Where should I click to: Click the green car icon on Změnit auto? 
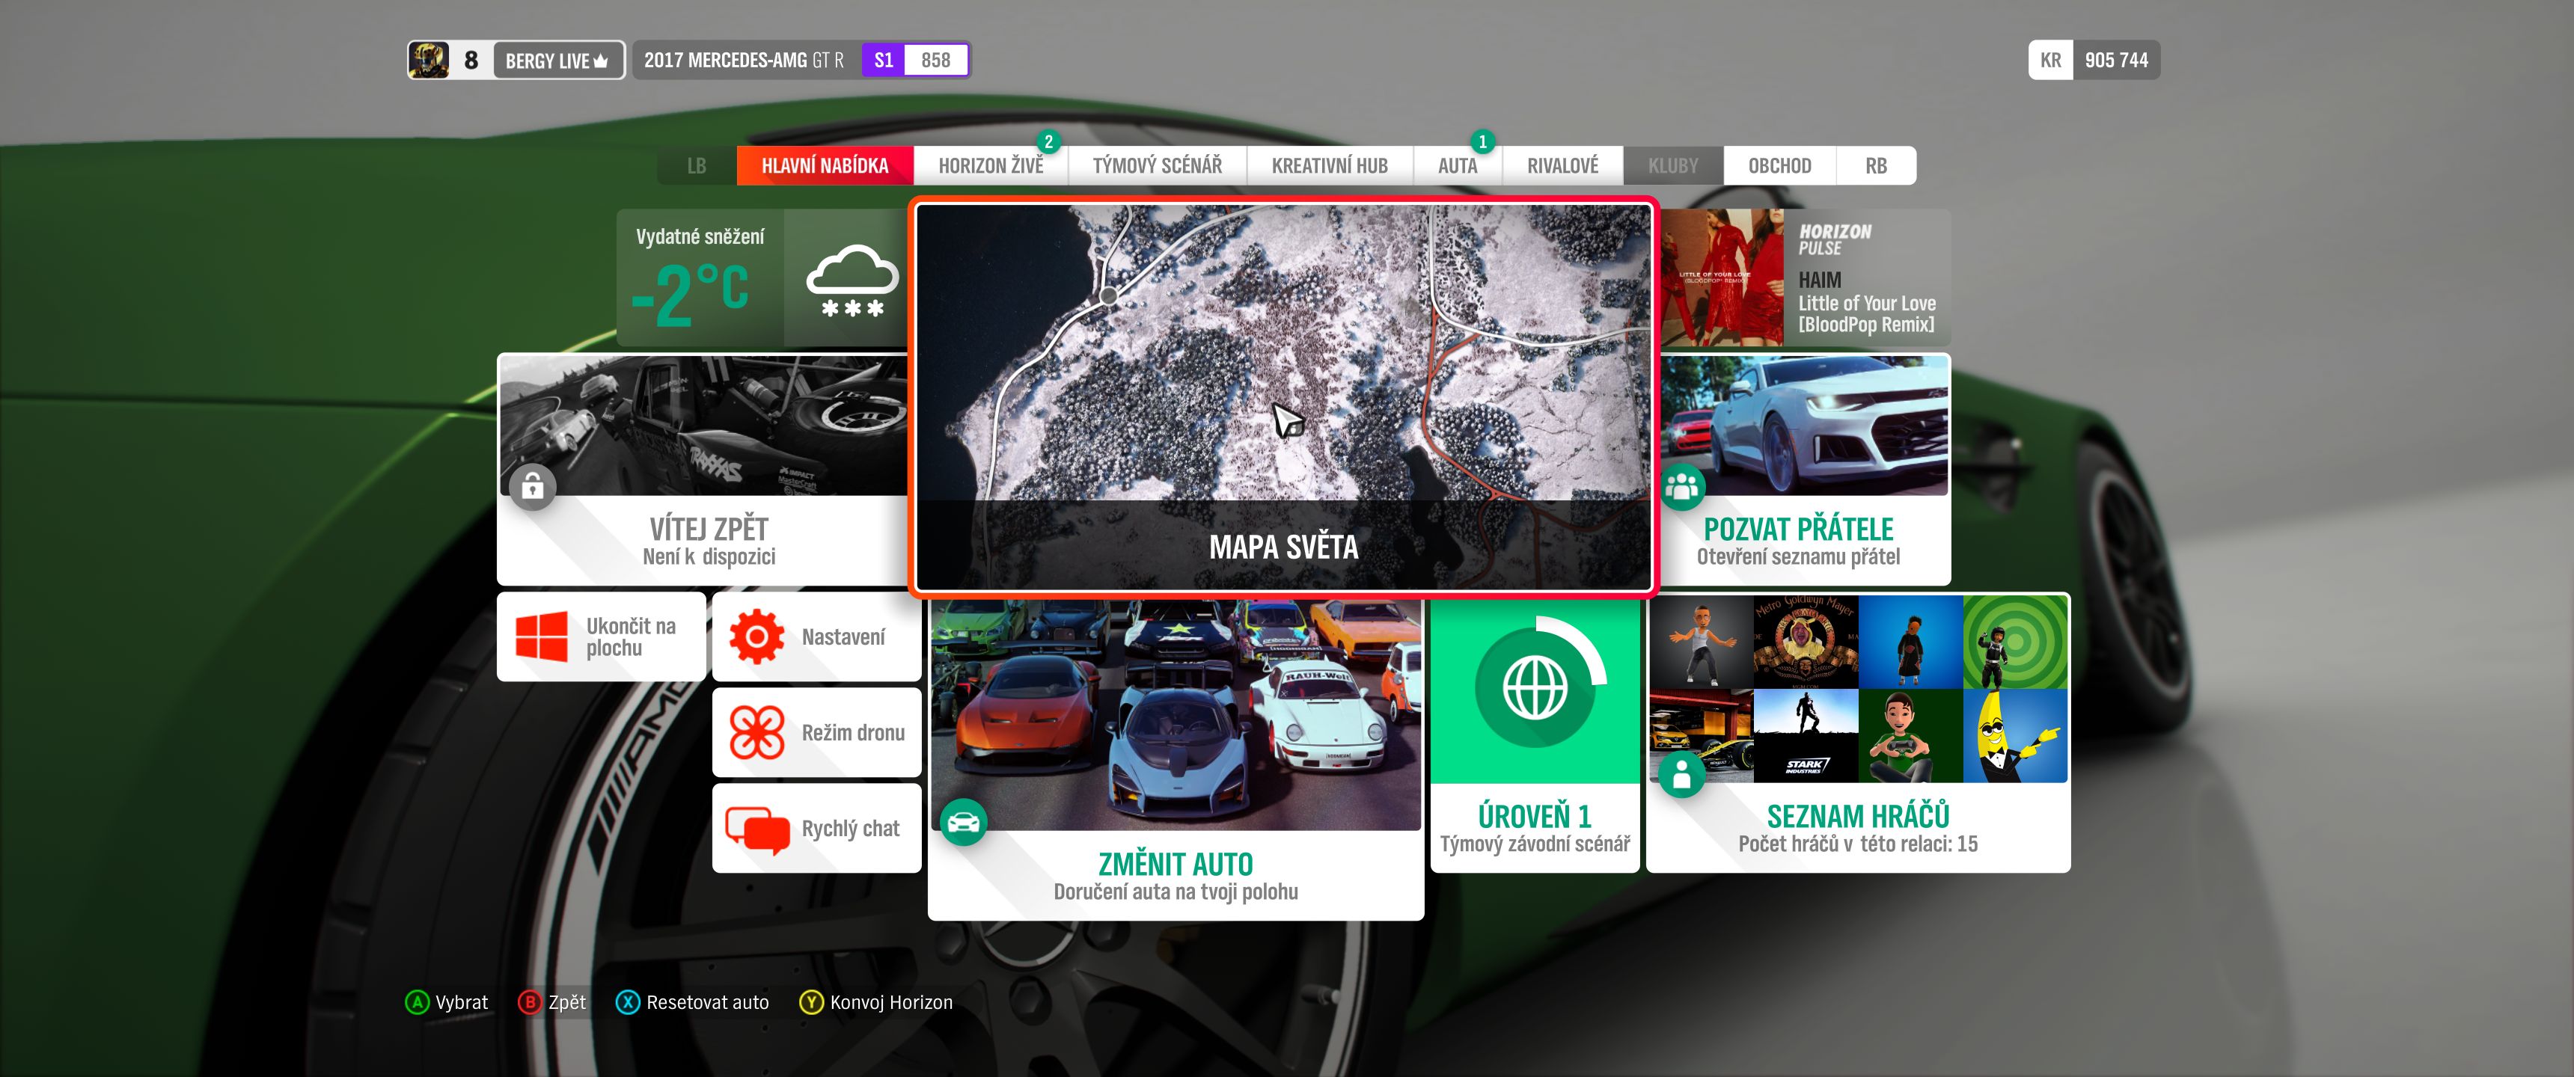963,822
